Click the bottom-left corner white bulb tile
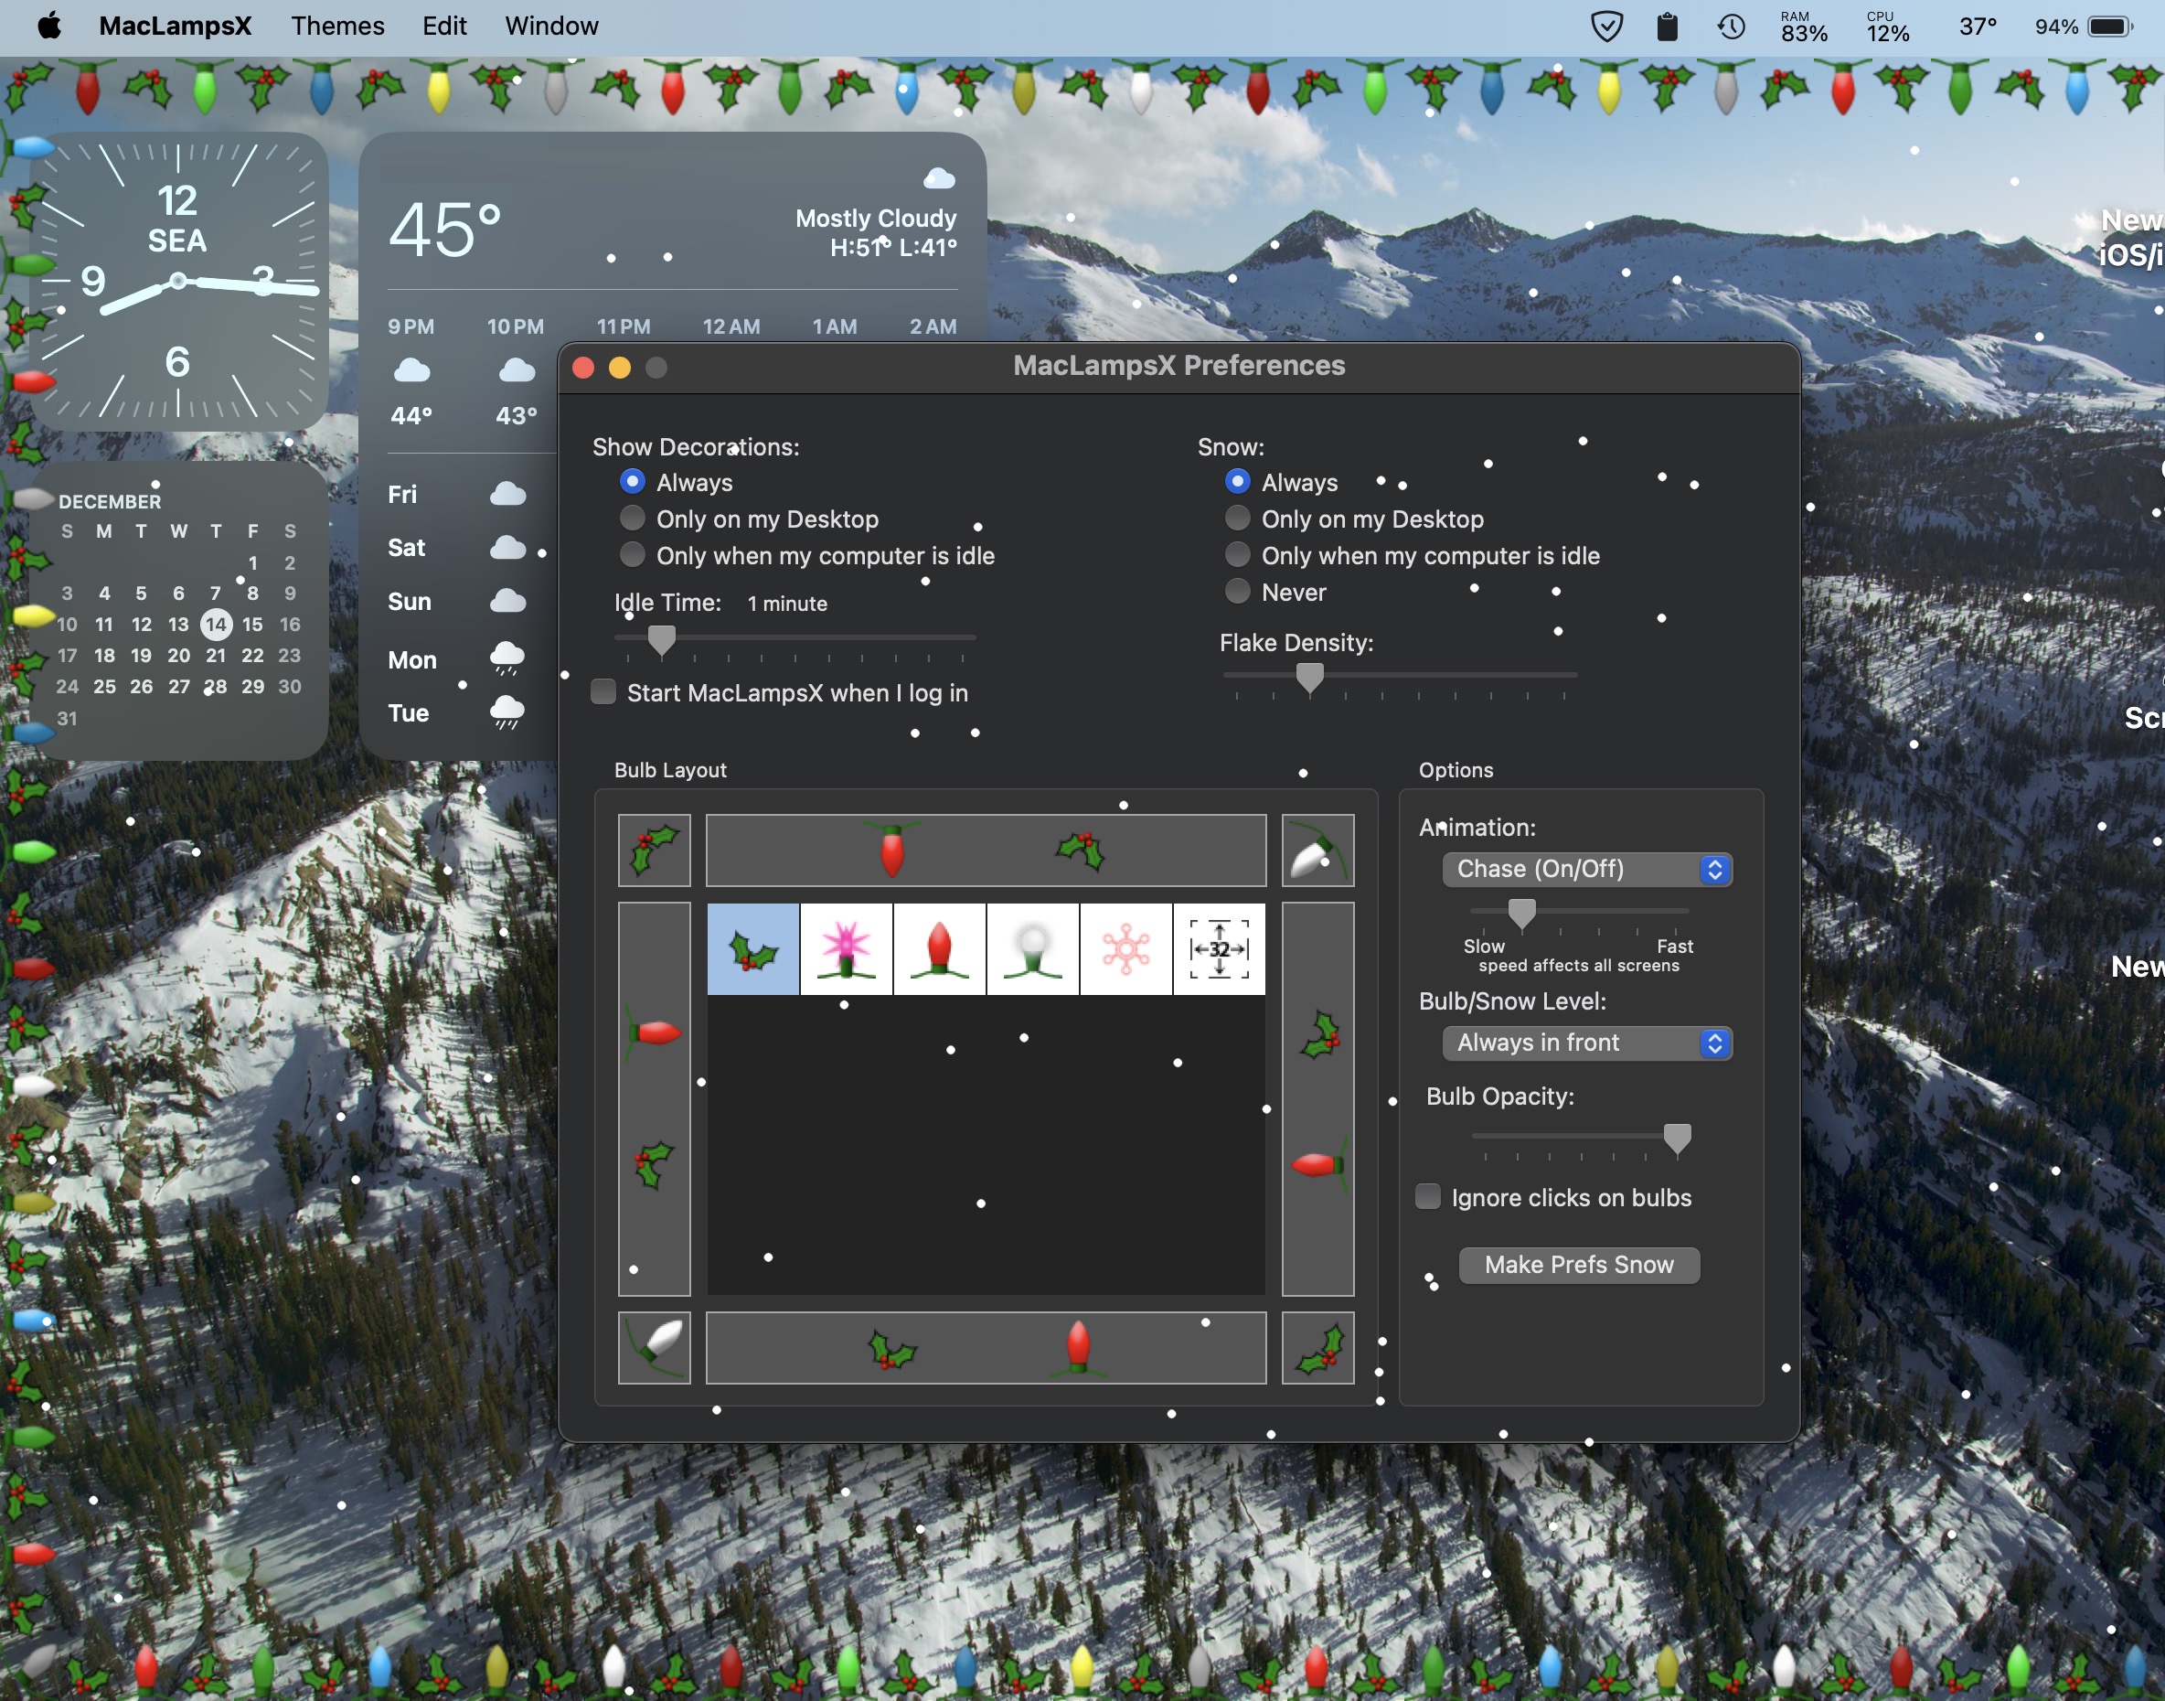 click(x=654, y=1347)
